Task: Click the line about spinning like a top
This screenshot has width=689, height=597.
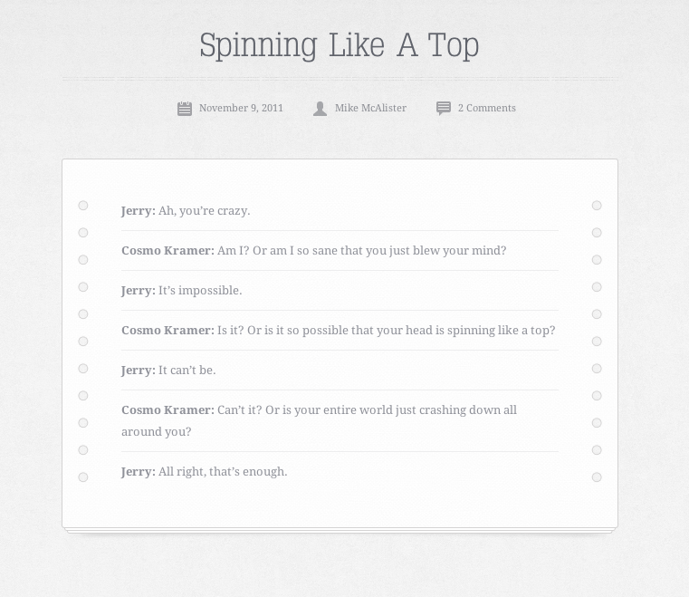Action: 339,330
